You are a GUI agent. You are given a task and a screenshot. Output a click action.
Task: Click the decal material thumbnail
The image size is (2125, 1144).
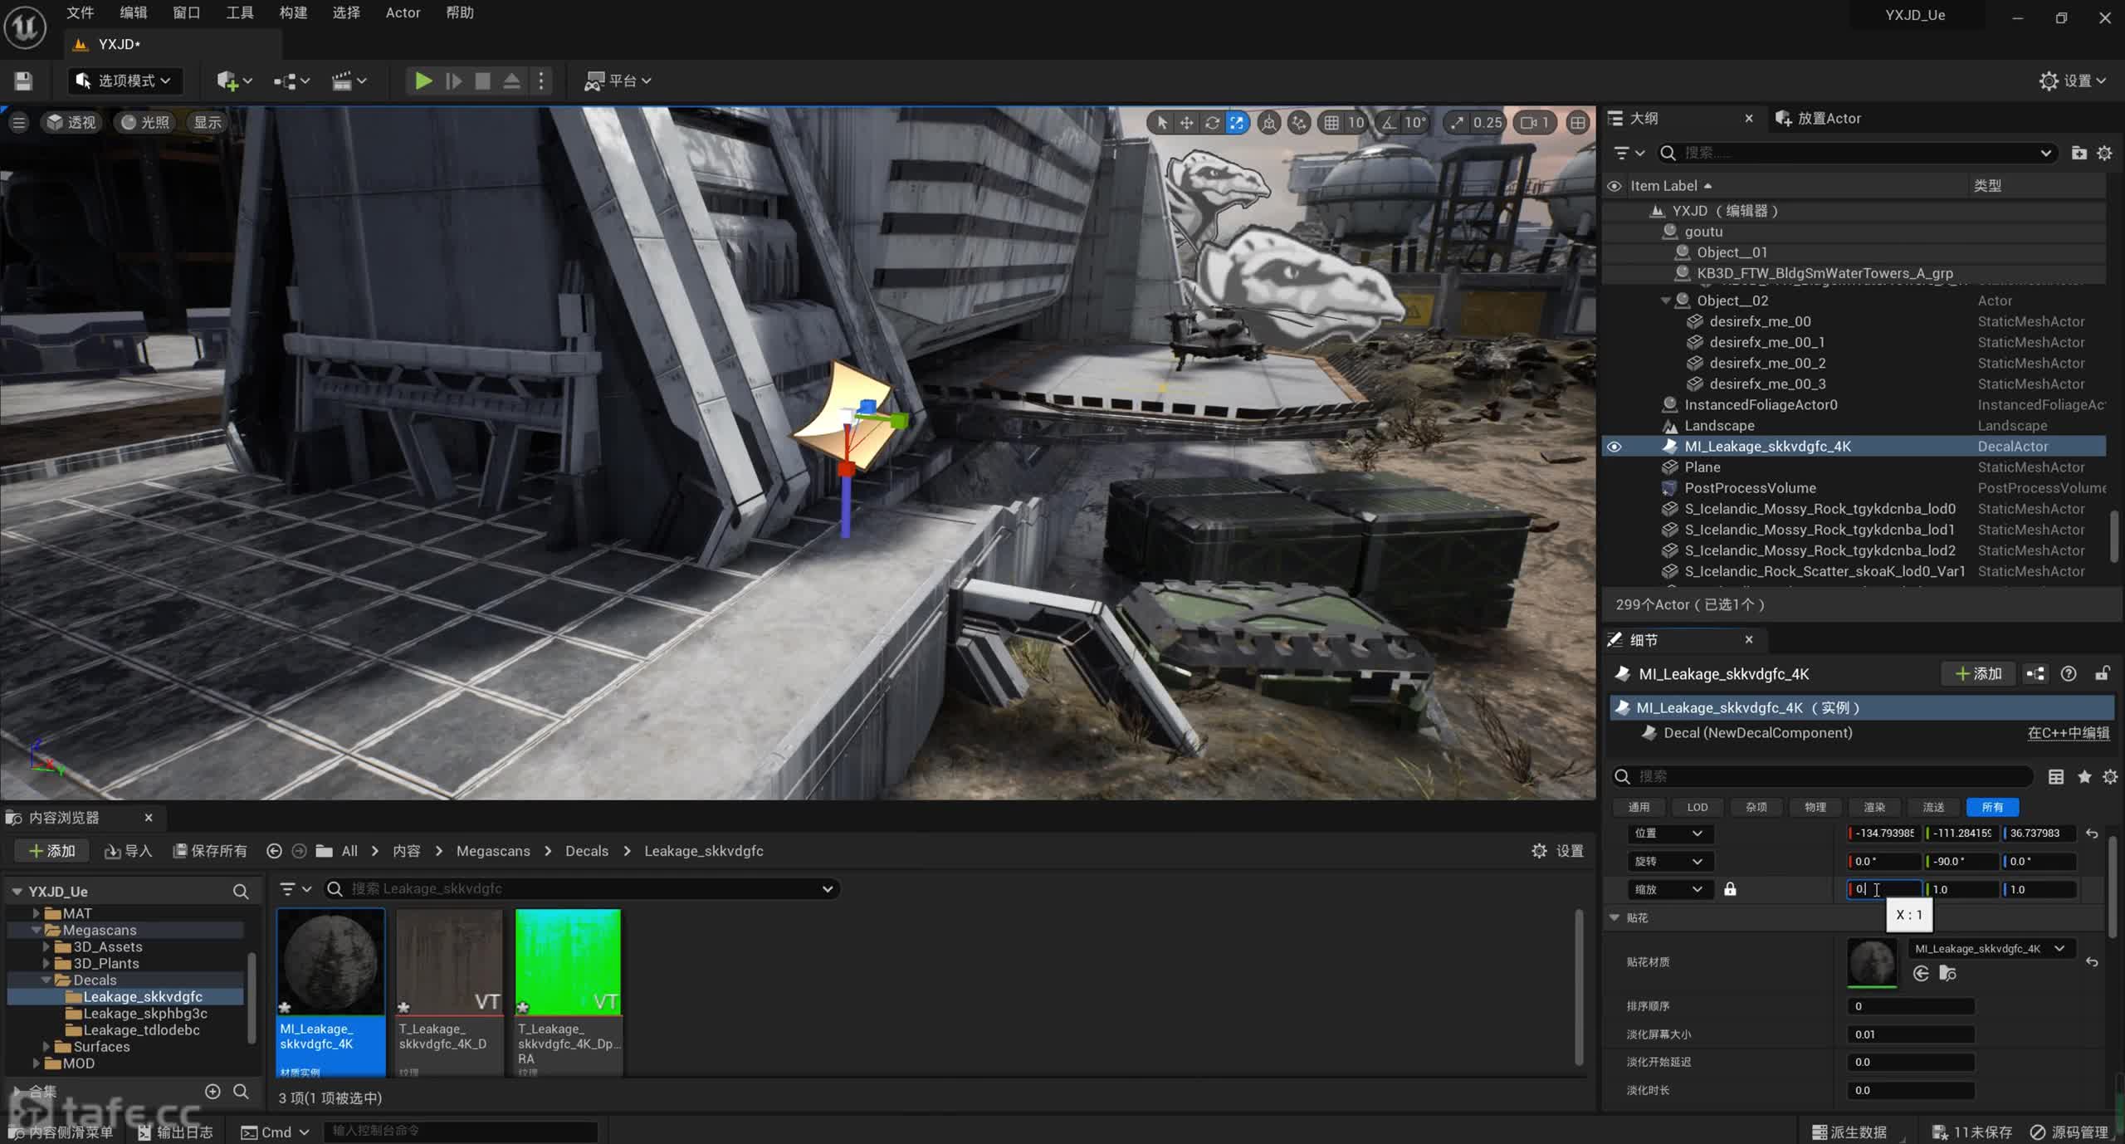click(x=1872, y=963)
